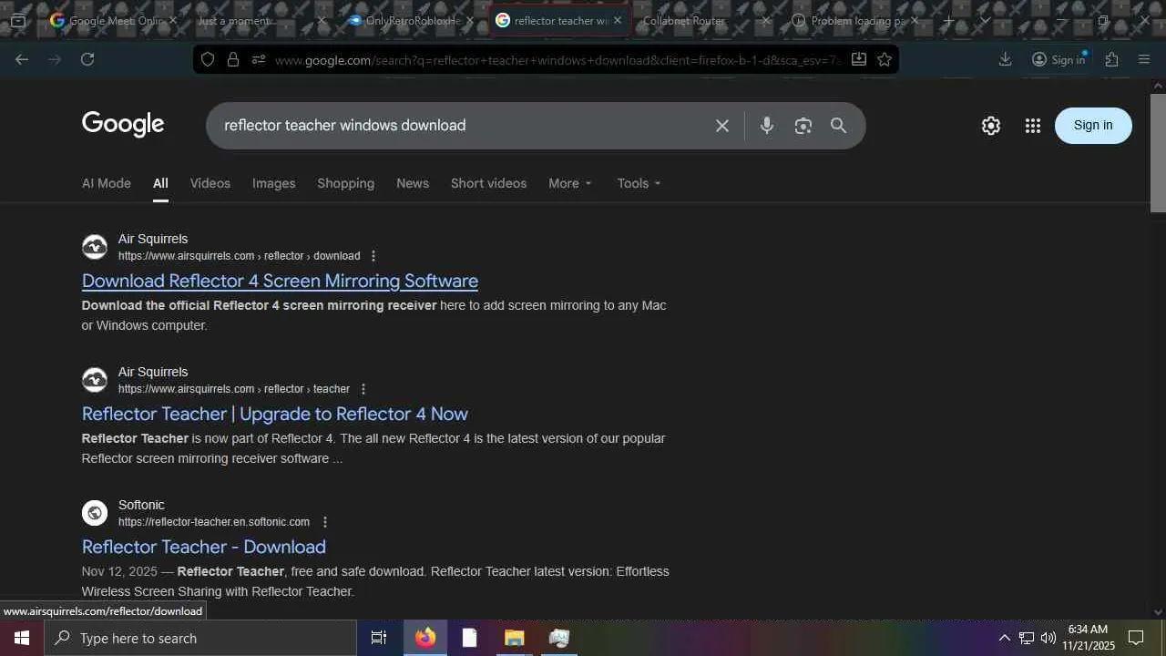Click the Firefox address bar URL
Screen dimensions: 1166x656
tap(557, 60)
